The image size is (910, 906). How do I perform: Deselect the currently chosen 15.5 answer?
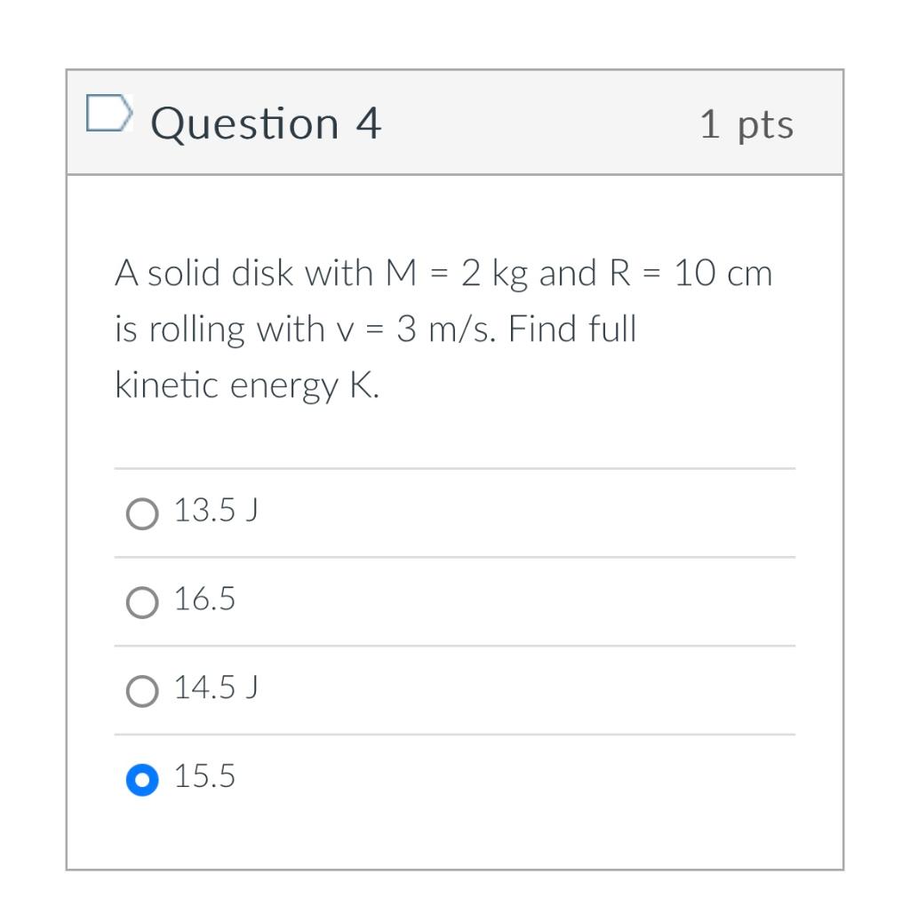pos(140,779)
